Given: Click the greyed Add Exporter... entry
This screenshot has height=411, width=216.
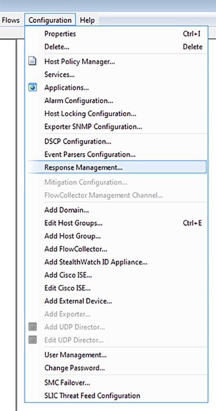Looking at the screenshot, I should 117,314.
